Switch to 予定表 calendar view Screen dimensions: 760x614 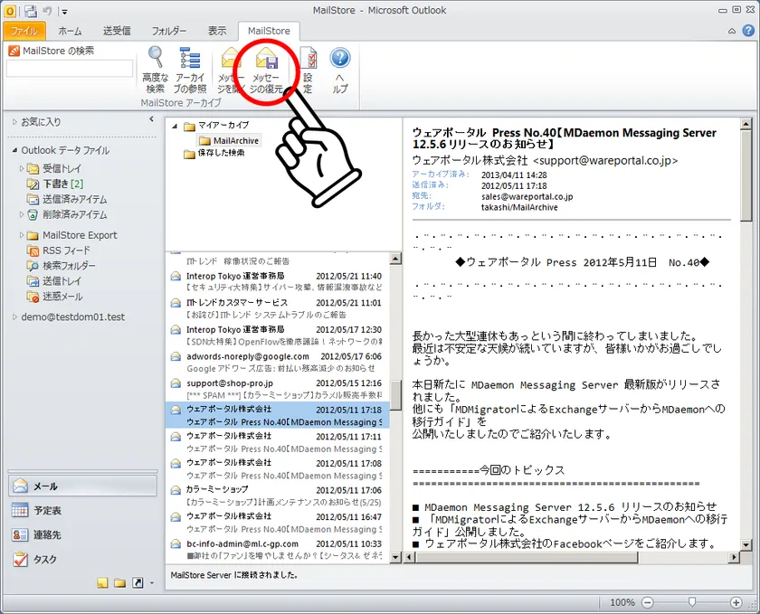(x=48, y=510)
